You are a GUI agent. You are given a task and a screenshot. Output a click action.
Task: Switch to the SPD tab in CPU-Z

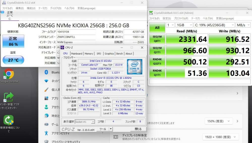tap(99, 53)
